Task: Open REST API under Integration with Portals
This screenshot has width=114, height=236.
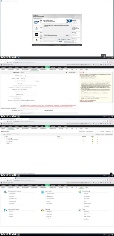Action: click(x=11, y=211)
